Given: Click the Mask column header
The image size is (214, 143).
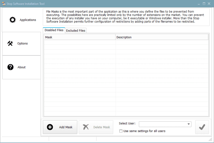Looking at the screenshot, I should (80, 37).
